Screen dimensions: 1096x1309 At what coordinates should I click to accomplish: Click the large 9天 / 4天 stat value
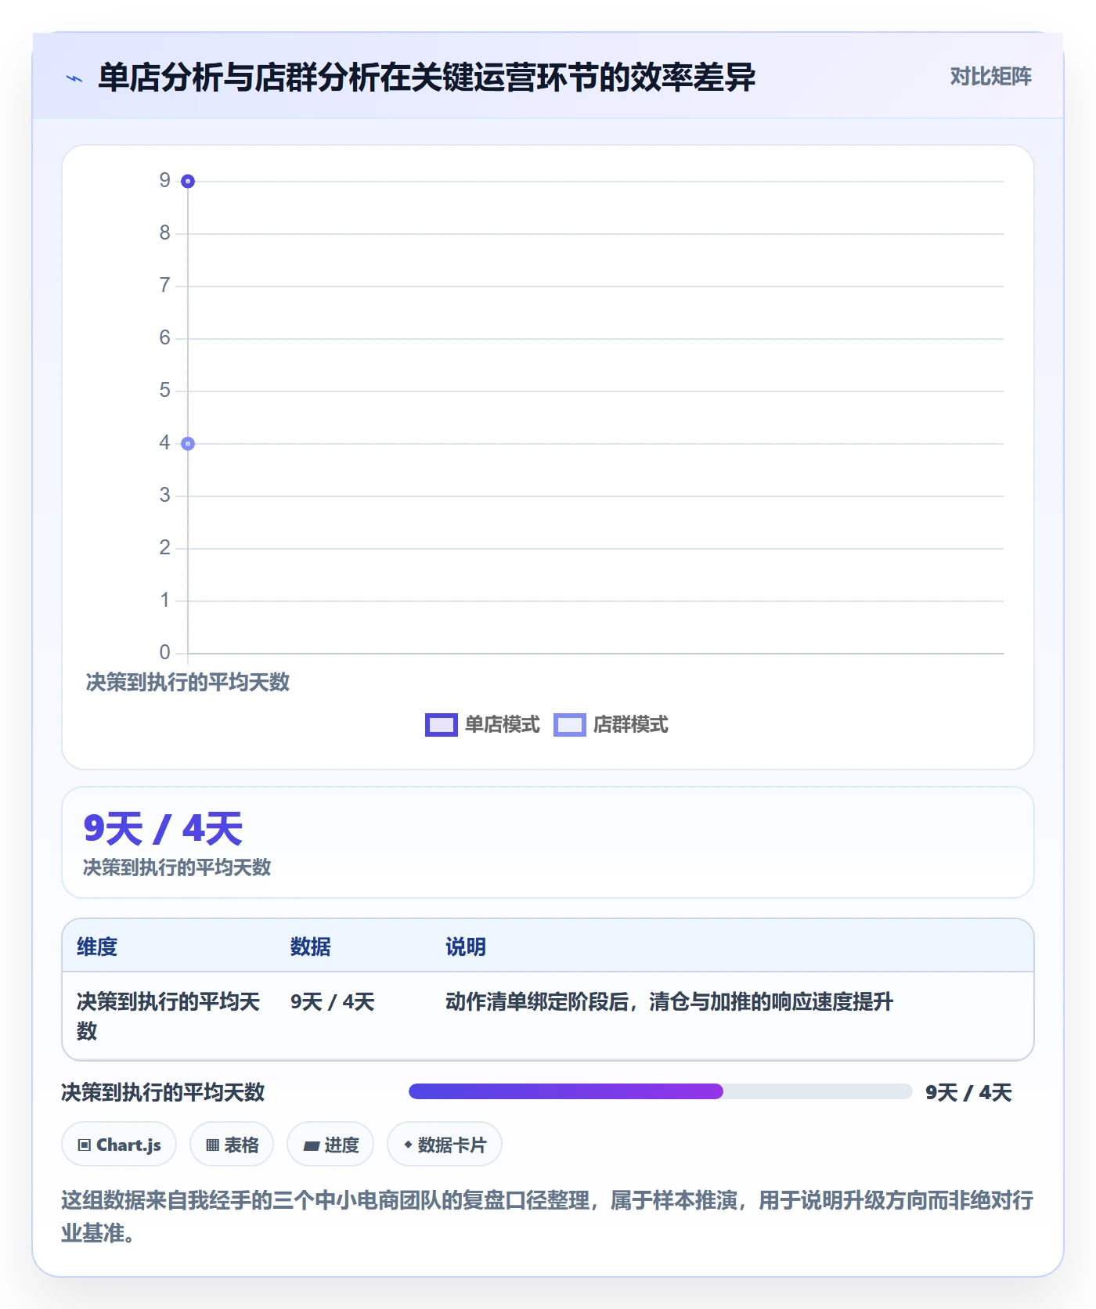[163, 828]
